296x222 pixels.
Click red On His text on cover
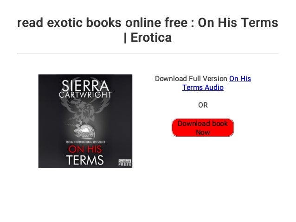pyautogui.click(x=85, y=149)
